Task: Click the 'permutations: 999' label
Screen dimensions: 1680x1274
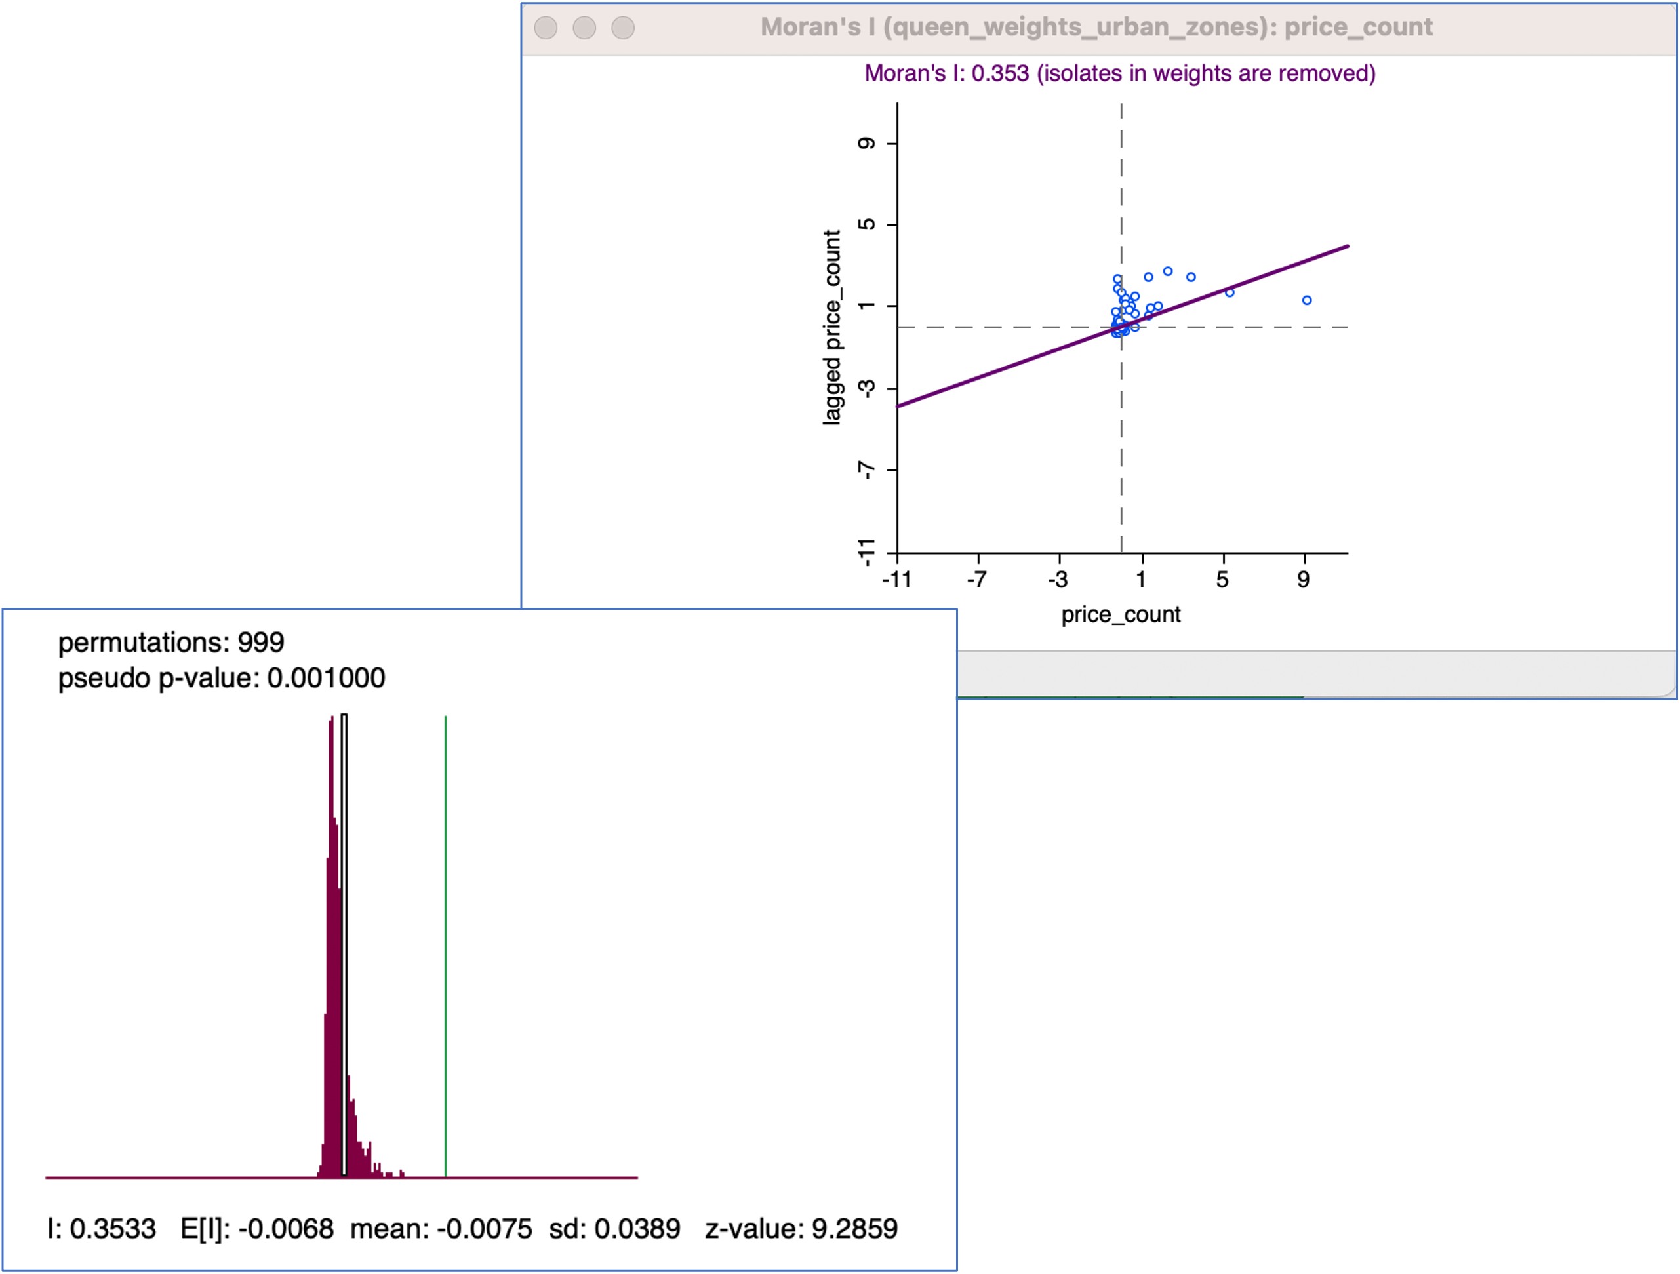Action: click(171, 643)
